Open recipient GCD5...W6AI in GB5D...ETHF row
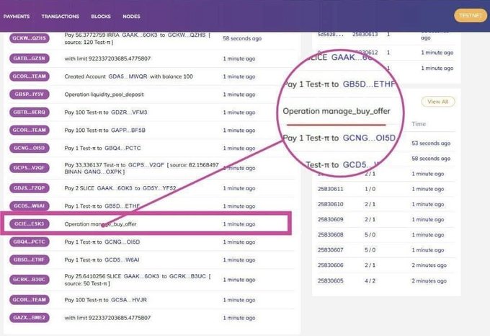Viewport: 490px width, 336px height. (122, 260)
